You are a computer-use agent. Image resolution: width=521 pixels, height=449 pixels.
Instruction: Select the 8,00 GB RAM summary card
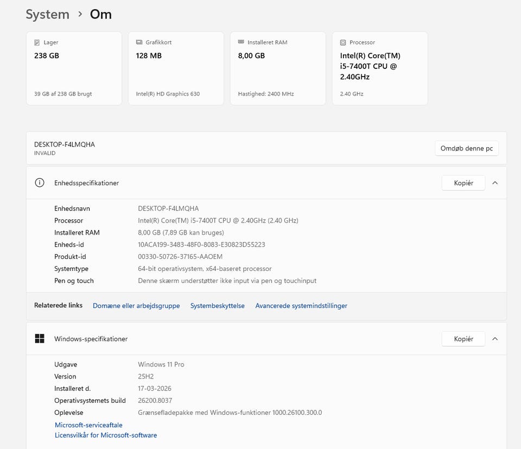pyautogui.click(x=278, y=68)
